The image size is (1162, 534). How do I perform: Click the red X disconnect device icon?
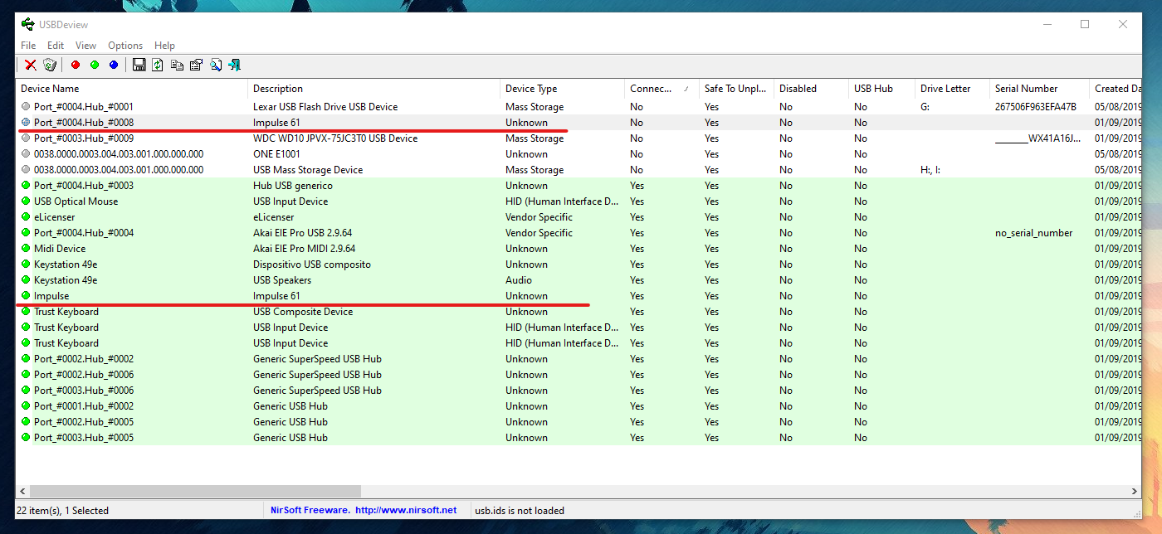click(x=28, y=65)
